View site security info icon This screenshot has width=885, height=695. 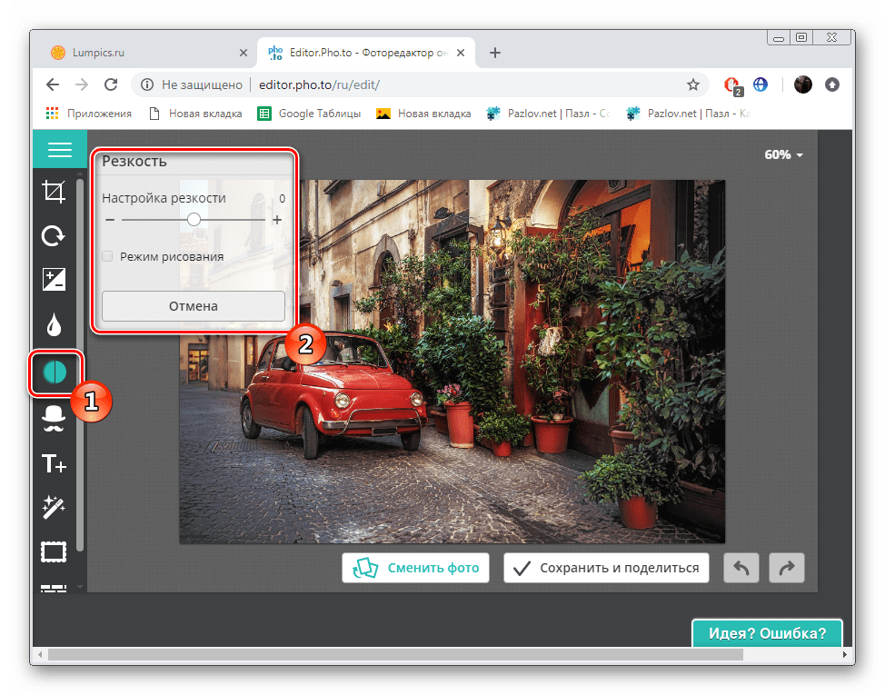click(147, 84)
